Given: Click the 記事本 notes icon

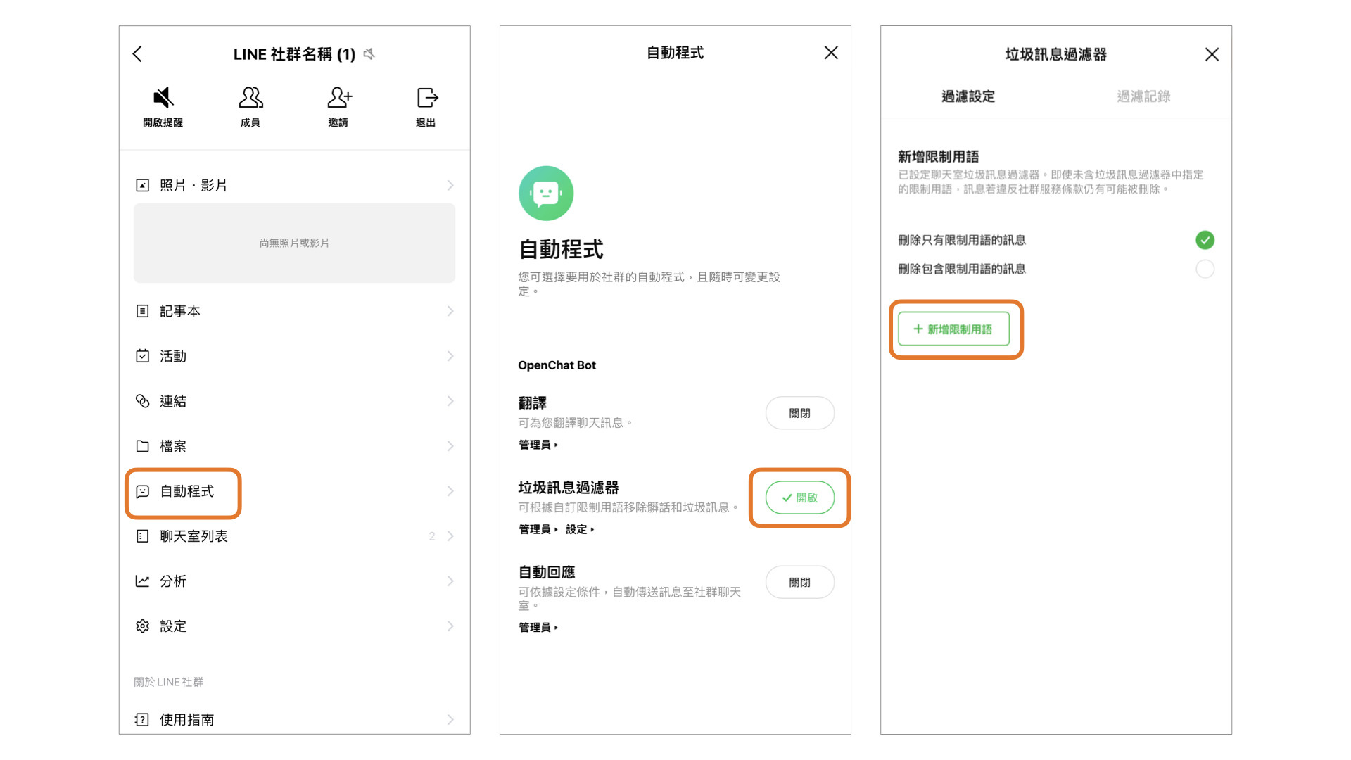Looking at the screenshot, I should click(142, 311).
